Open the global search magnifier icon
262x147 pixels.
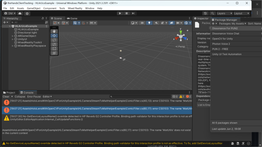(212, 13)
